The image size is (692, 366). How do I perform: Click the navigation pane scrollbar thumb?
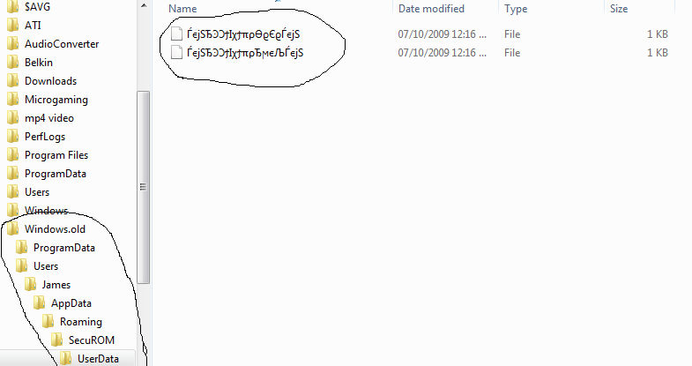(x=143, y=187)
